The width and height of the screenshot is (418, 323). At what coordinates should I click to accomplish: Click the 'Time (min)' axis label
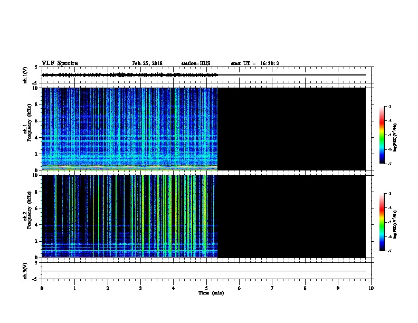[211, 293]
